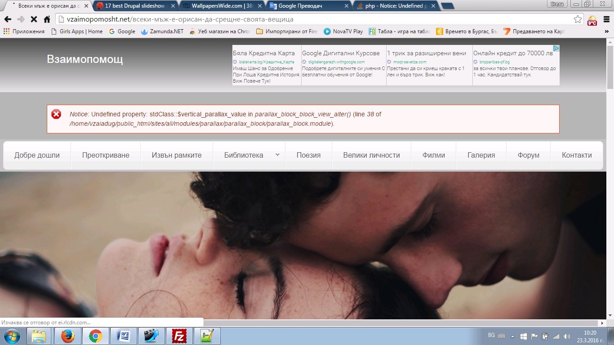
Task: Open the Chrome Web Store bookmark
Action: (220, 31)
